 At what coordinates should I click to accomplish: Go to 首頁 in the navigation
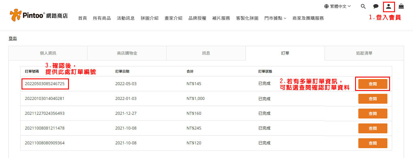click(83, 18)
